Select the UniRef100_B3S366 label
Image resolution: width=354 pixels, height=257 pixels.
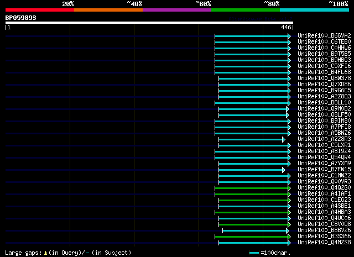324,237
